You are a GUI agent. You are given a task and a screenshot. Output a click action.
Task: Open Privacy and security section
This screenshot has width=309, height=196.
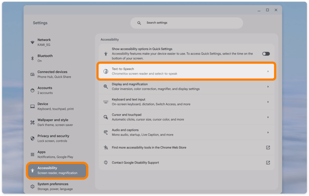57,139
